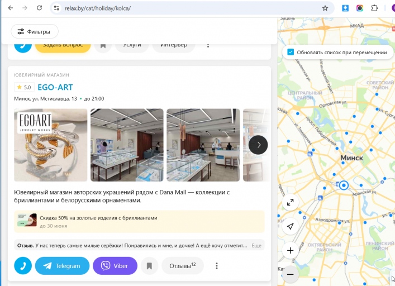Bookmark this page with the star
The height and width of the screenshot is (286, 395).
[x=325, y=8]
